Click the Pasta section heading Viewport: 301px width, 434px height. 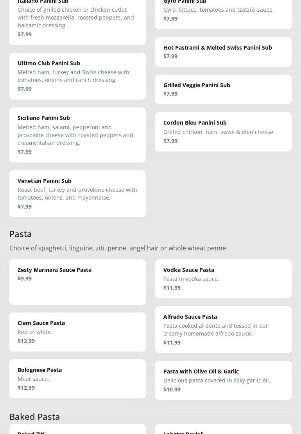coord(21,234)
